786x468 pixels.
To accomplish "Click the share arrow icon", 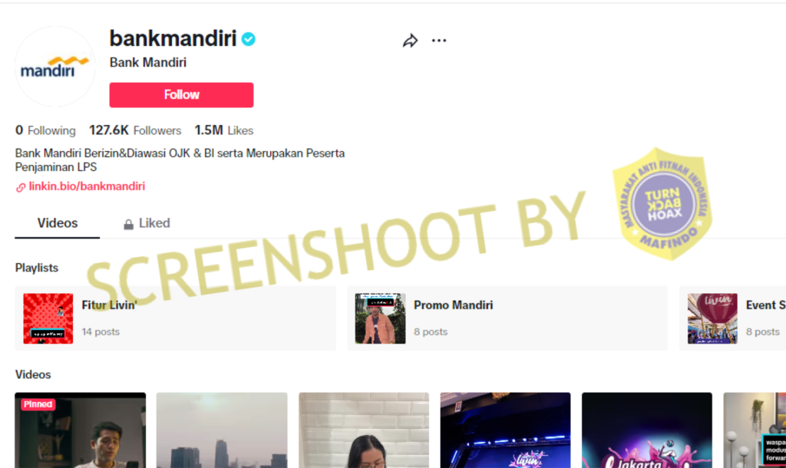I will [410, 41].
